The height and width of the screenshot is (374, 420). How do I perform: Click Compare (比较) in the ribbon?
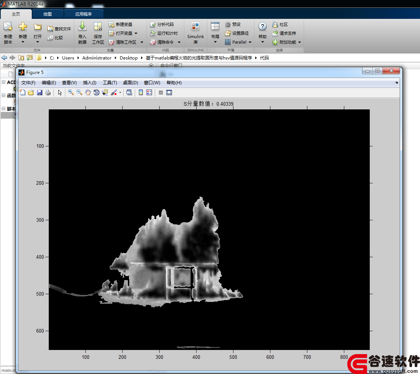(55, 37)
